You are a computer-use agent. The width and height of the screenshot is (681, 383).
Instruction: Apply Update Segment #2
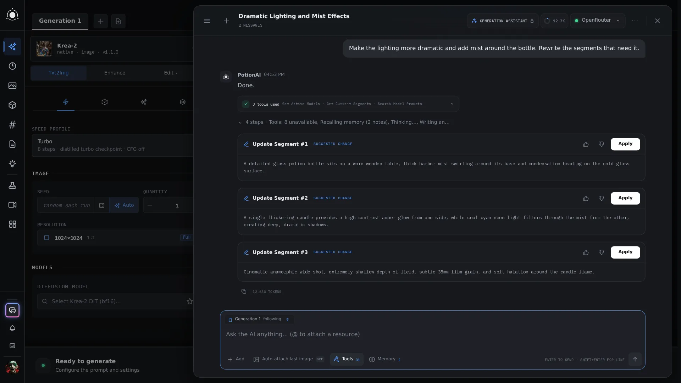pos(625,198)
